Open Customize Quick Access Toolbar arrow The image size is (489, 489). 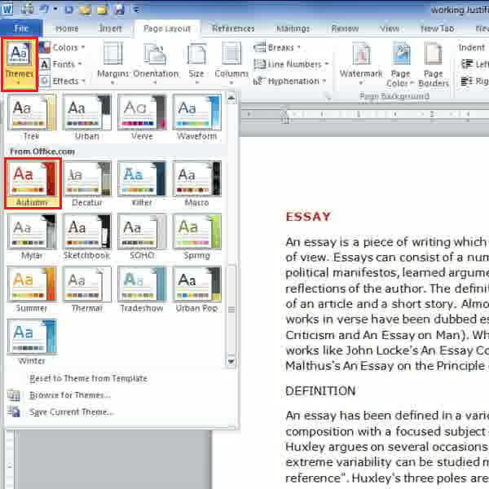[136, 10]
